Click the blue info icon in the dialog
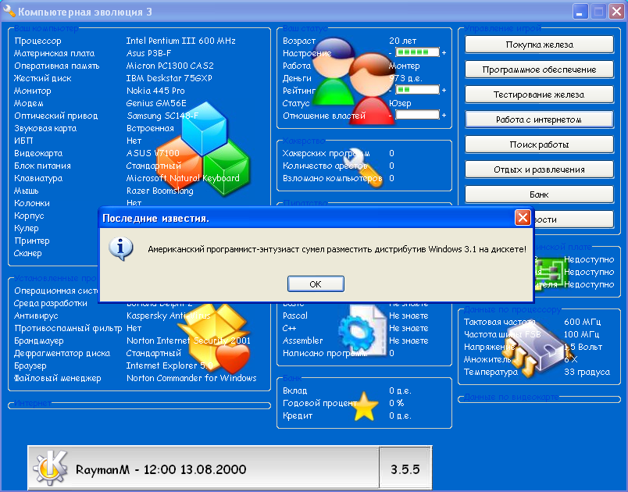 (x=120, y=248)
